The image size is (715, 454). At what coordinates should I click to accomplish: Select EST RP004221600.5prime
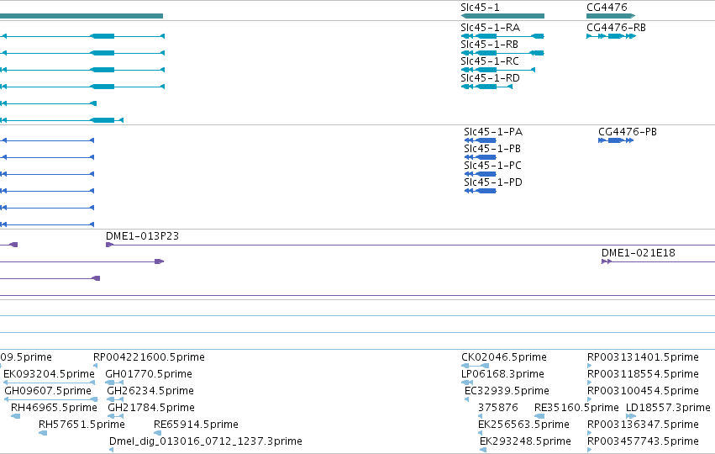[x=149, y=357]
